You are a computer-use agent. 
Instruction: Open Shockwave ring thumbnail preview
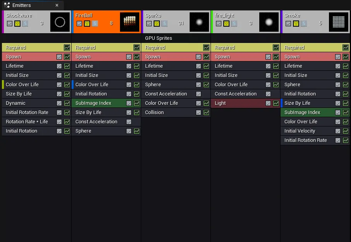point(60,22)
